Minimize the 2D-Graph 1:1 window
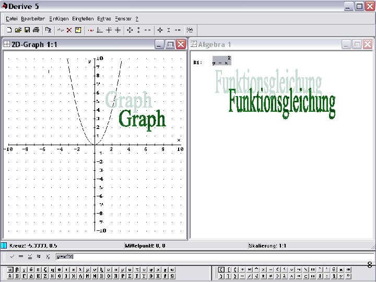This screenshot has width=376, height=282. [x=159, y=44]
